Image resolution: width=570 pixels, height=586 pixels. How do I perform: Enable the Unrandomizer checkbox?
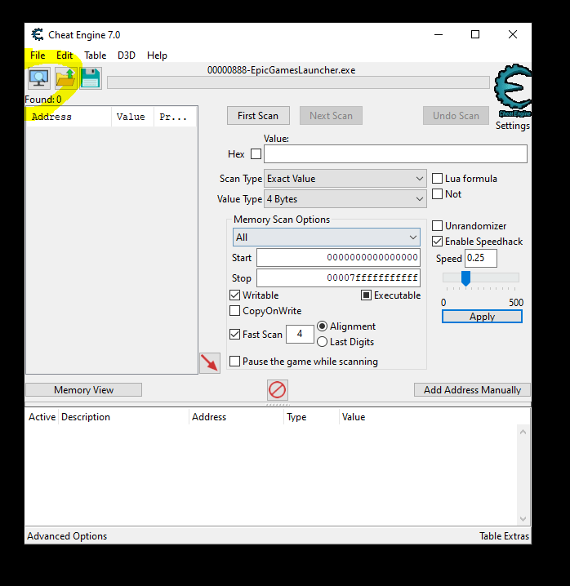437,226
